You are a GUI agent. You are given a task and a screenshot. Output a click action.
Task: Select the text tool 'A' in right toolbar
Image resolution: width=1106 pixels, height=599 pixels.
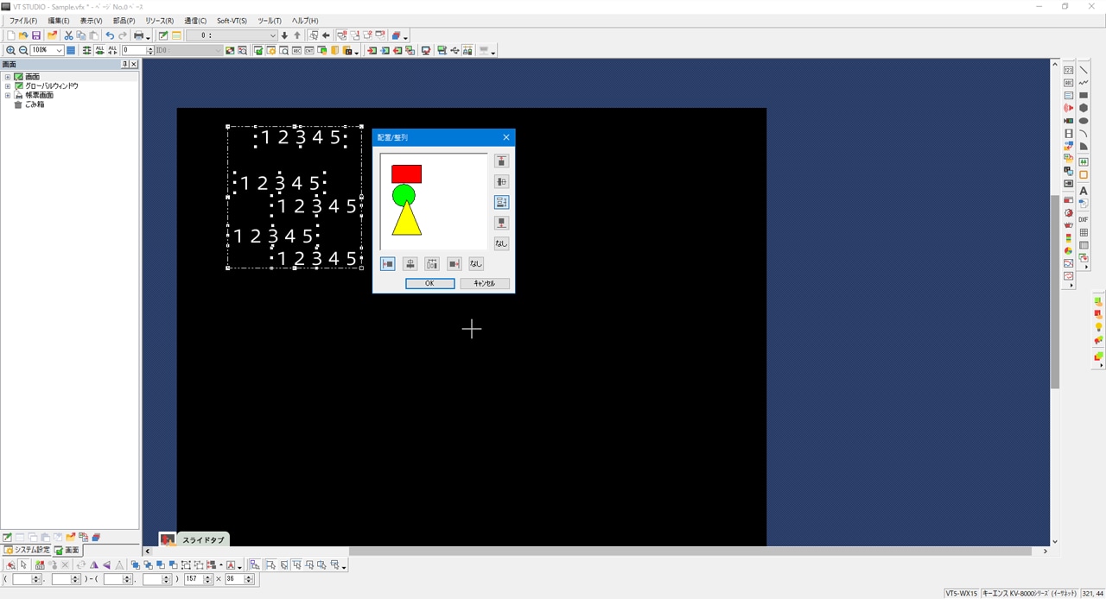tap(1084, 191)
